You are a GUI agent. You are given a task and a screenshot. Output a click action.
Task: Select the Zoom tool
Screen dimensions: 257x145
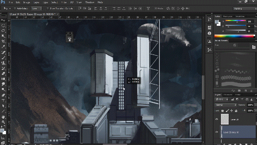(3, 122)
